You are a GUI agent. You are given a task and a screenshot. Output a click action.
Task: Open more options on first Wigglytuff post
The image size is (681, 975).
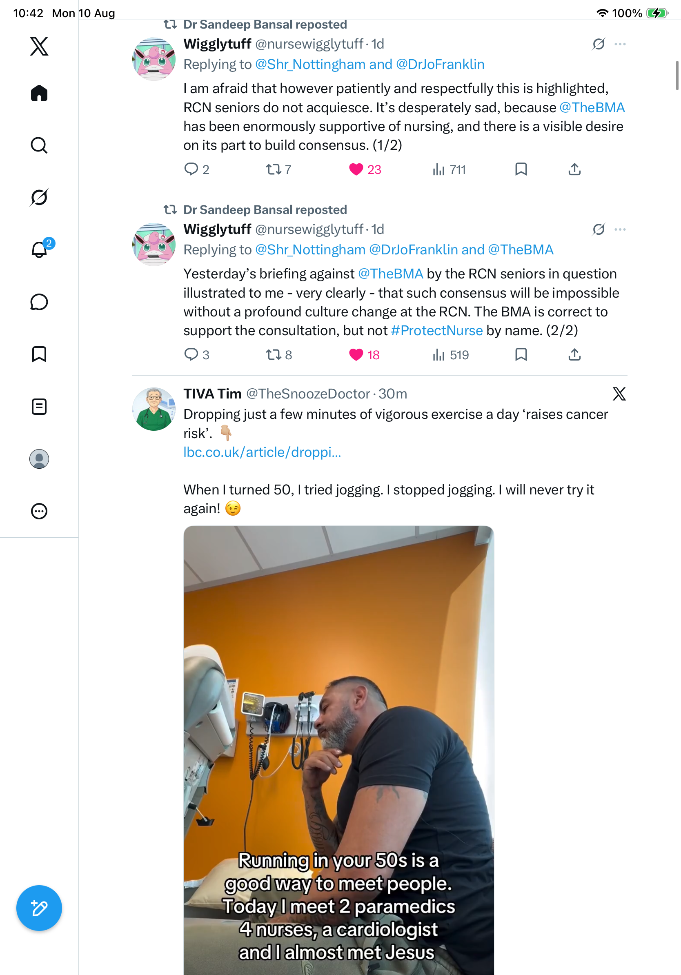coord(620,44)
